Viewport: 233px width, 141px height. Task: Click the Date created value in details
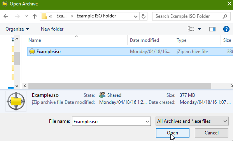205,102
